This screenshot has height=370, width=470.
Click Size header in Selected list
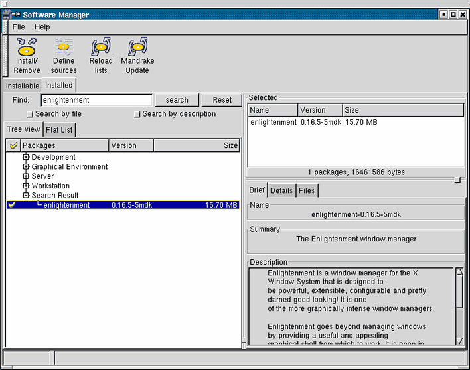point(404,110)
